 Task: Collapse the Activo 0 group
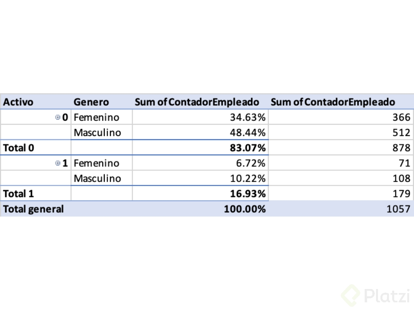(57, 117)
